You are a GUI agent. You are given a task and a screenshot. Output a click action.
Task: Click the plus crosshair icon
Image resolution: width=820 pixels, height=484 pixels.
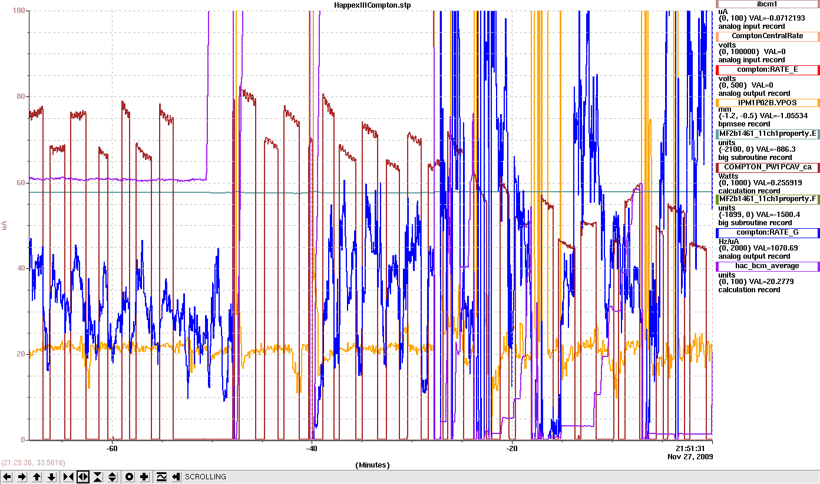pos(144,477)
